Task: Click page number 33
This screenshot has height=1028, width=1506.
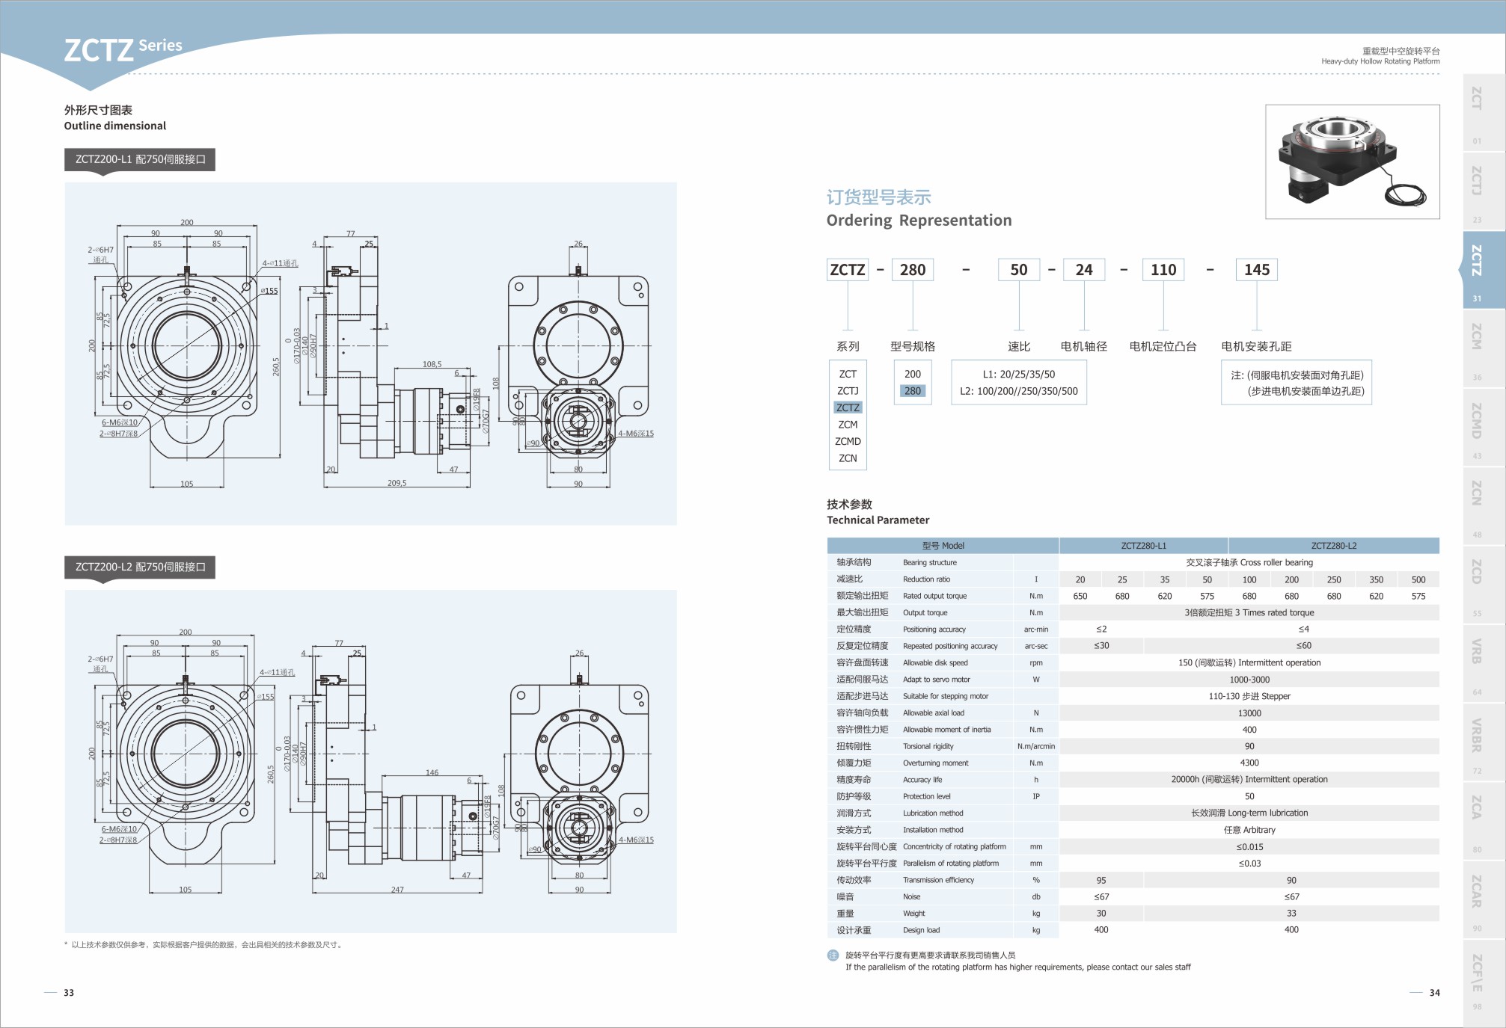Action: pyautogui.click(x=69, y=993)
